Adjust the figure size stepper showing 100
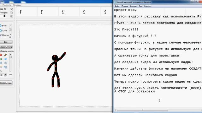Screen dimensions: 202x113 tap(5, 75)
